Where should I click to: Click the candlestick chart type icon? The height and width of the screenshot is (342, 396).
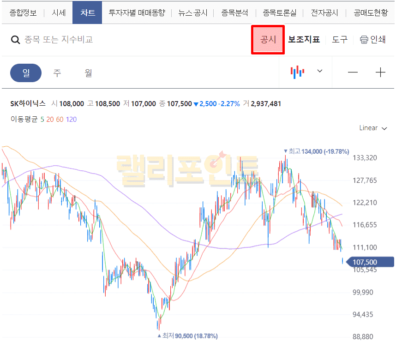pyautogui.click(x=297, y=72)
